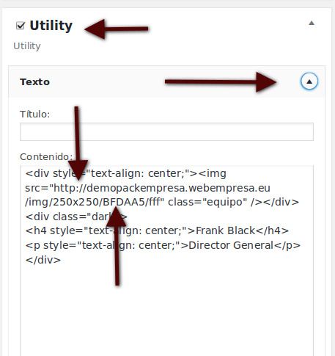Collapse the Texto widget using circled arrow

coord(309,81)
